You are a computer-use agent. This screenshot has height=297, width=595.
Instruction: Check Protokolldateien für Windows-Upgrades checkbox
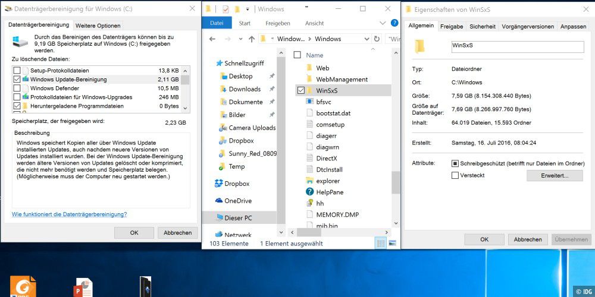(x=17, y=97)
